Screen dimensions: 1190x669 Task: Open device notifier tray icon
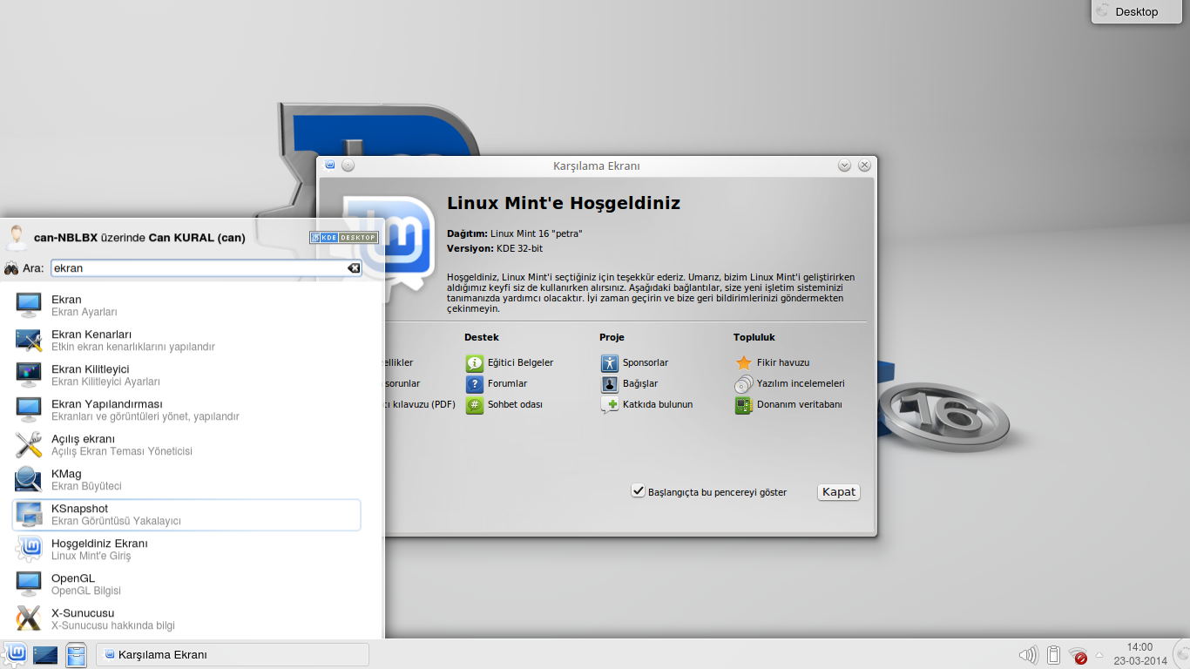coord(1053,656)
